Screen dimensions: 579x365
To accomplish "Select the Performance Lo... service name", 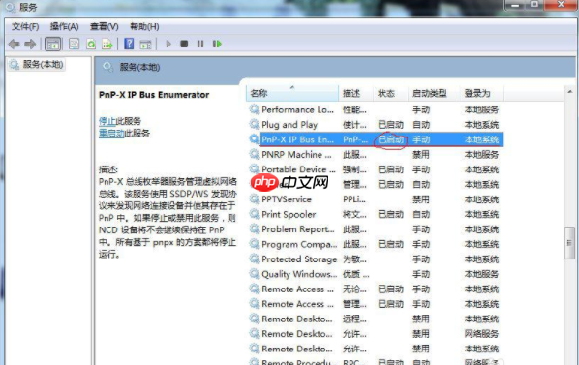I will click(297, 109).
